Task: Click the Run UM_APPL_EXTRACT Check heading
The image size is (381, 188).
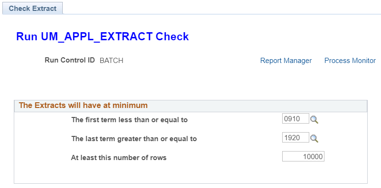Action: coord(102,36)
